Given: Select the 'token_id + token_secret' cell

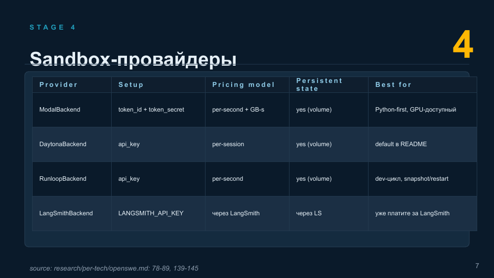Looking at the screenshot, I should (158, 110).
